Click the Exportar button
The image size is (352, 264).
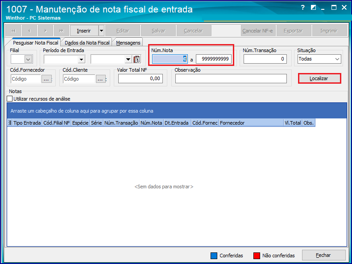(x=294, y=31)
